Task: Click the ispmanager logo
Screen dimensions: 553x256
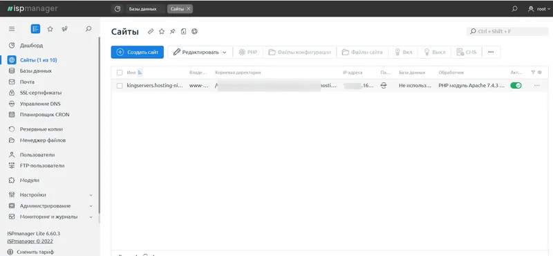Action: tap(32, 9)
